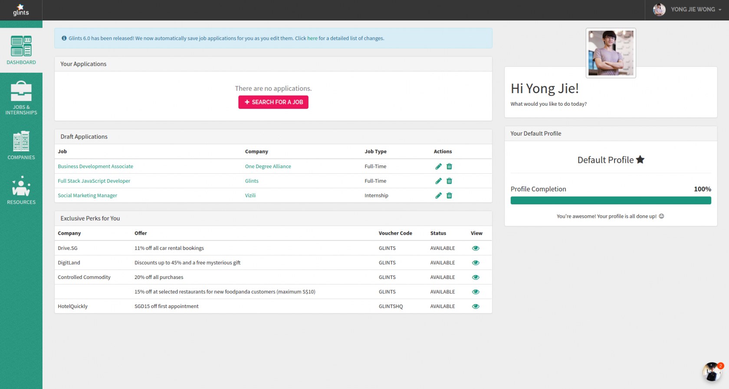729x389 pixels.
Task: Edit the Business Development Associate draft
Action: pos(438,166)
